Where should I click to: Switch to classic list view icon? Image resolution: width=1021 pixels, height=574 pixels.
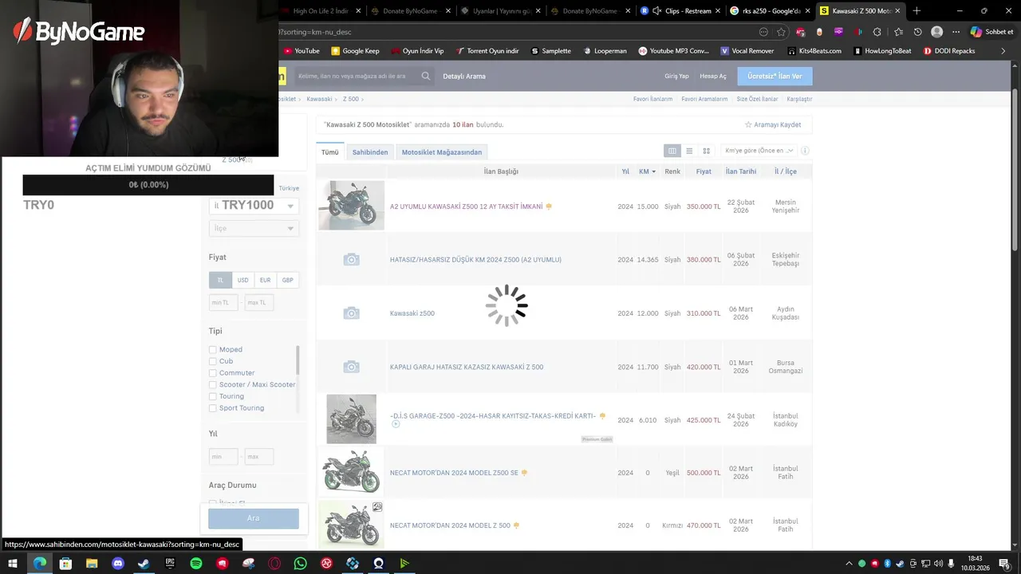689,151
